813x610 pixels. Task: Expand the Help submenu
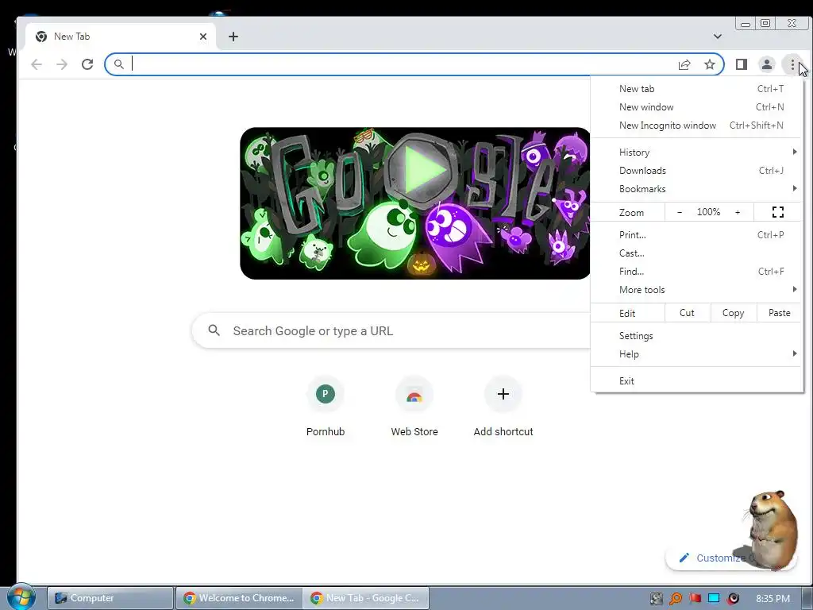(x=697, y=353)
